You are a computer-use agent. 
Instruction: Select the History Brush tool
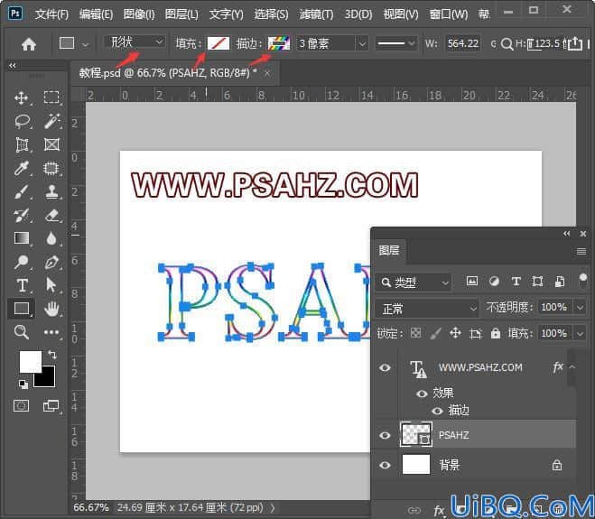(x=22, y=215)
